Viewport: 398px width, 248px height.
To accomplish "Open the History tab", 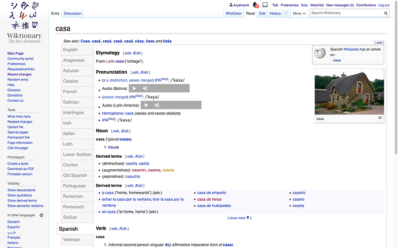I will [275, 13].
